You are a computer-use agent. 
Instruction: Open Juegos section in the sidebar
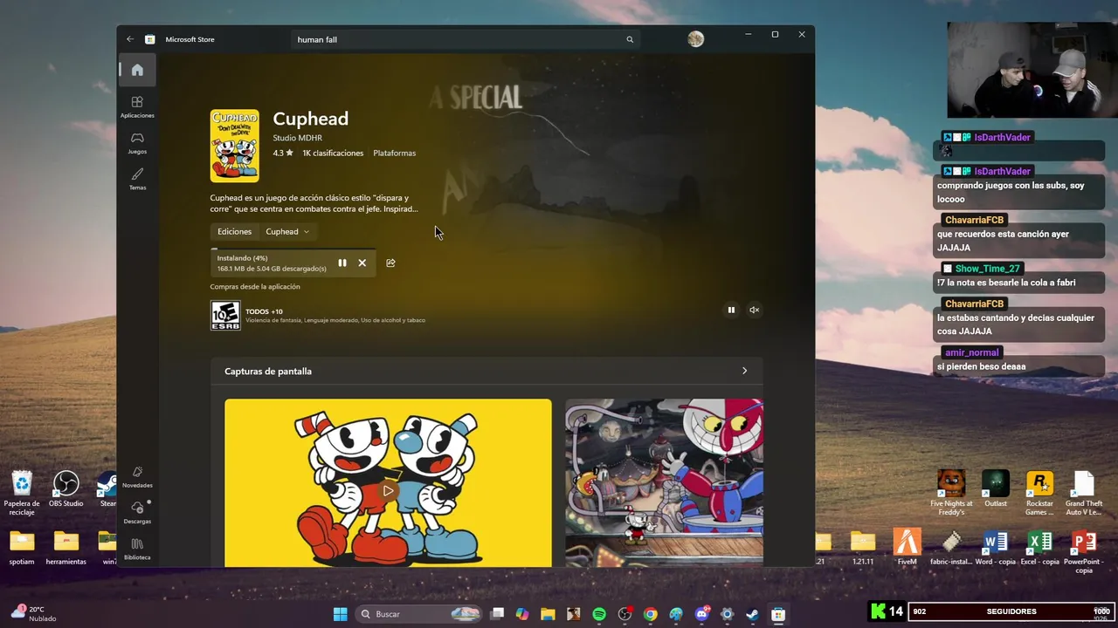pyautogui.click(x=137, y=143)
